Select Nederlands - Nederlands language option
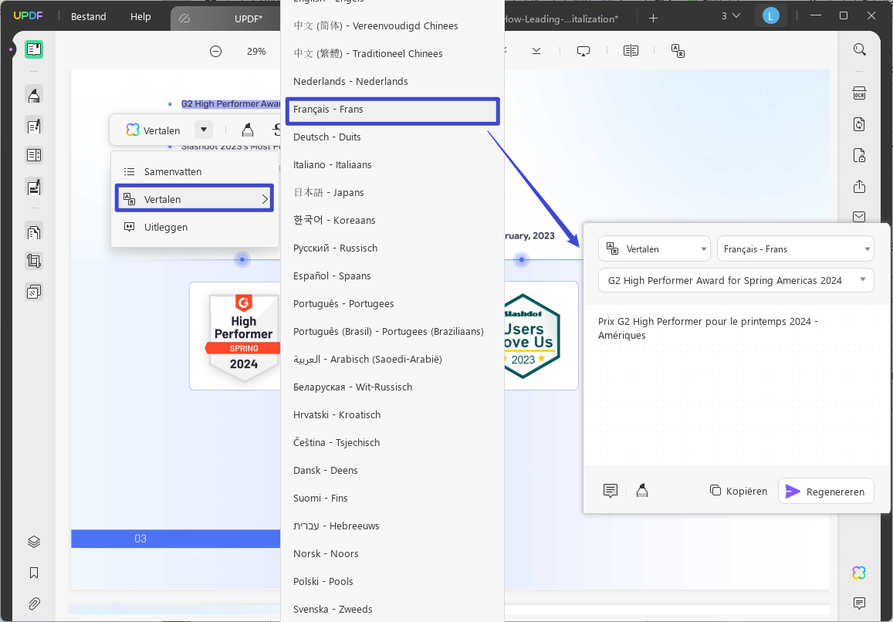This screenshot has width=893, height=622. pos(392,82)
